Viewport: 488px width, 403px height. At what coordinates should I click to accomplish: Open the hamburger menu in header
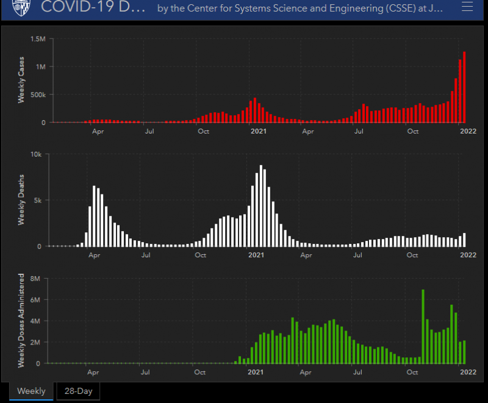point(467,7)
